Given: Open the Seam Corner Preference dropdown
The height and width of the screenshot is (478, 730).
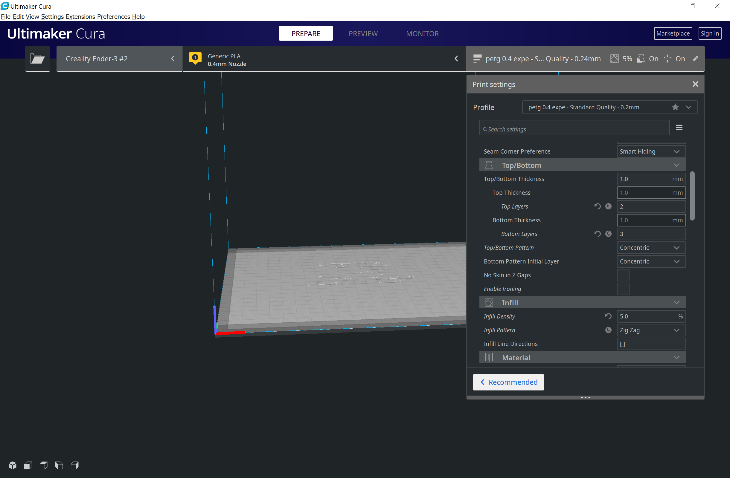Looking at the screenshot, I should tap(650, 151).
